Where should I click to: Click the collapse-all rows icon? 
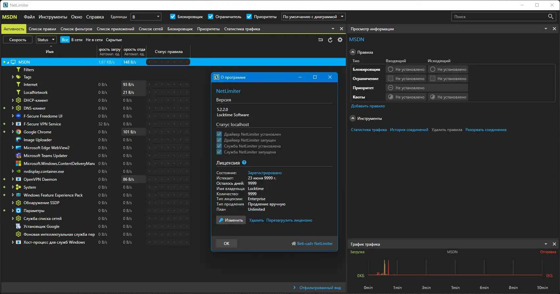(x=320, y=40)
